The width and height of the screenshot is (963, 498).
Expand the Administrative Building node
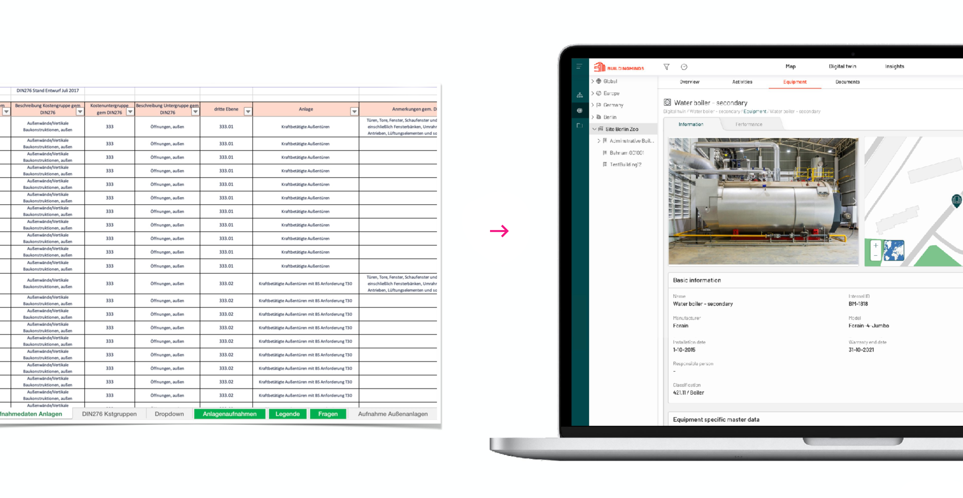pos(599,141)
